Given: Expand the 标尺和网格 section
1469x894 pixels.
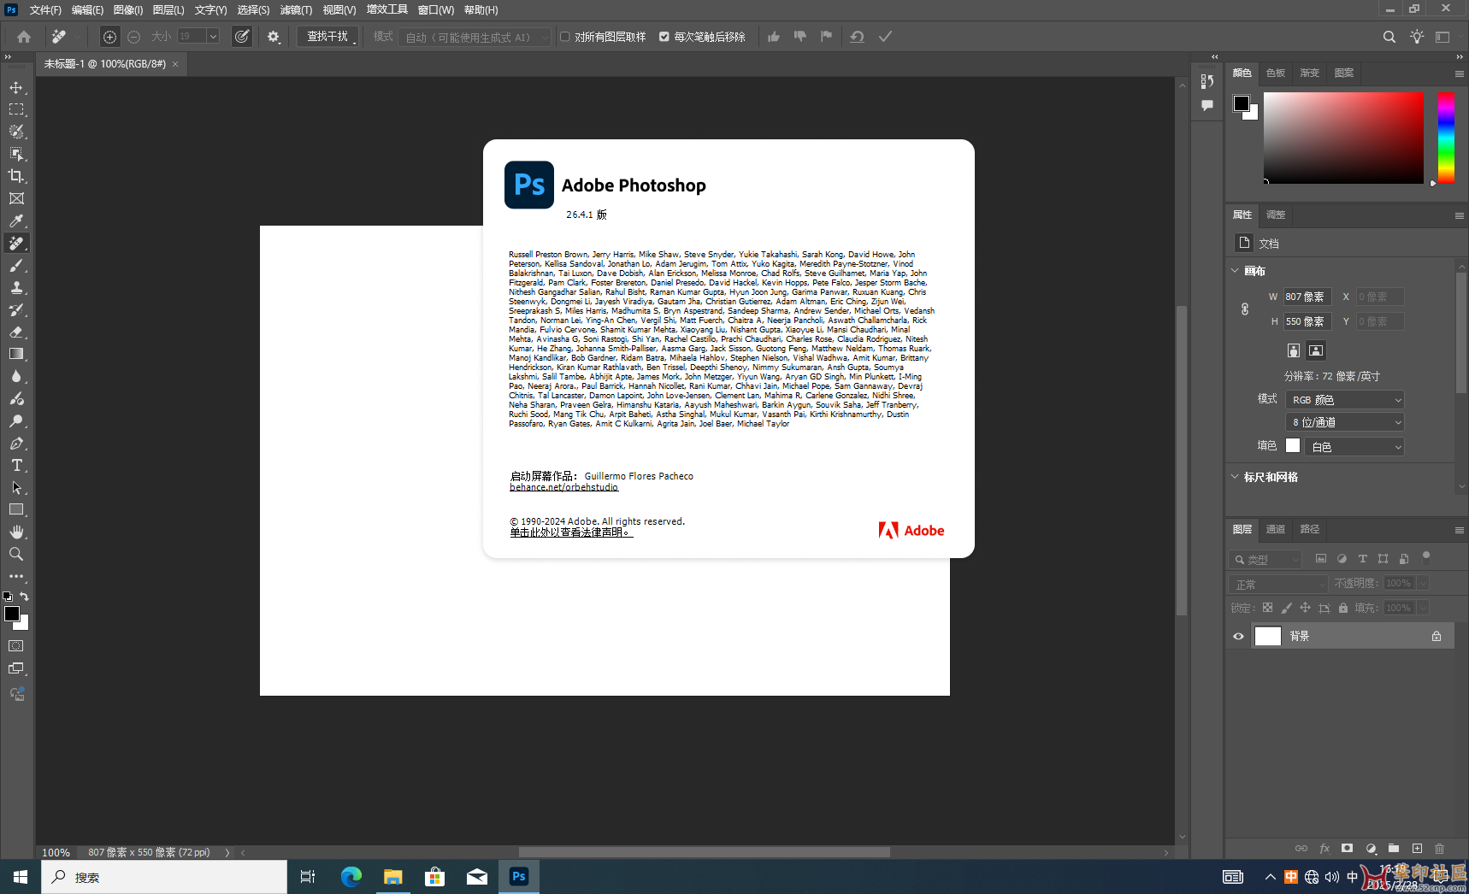Looking at the screenshot, I should tap(1235, 477).
